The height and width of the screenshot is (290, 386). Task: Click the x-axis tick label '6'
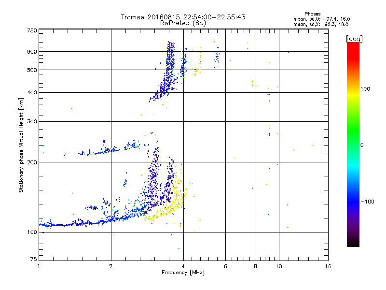click(225, 266)
